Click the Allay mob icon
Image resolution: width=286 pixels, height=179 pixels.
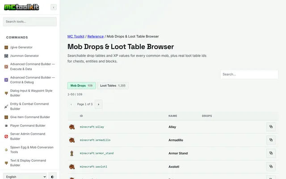coord(72,127)
